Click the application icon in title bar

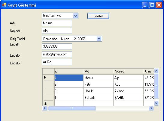click(x=4, y=5)
